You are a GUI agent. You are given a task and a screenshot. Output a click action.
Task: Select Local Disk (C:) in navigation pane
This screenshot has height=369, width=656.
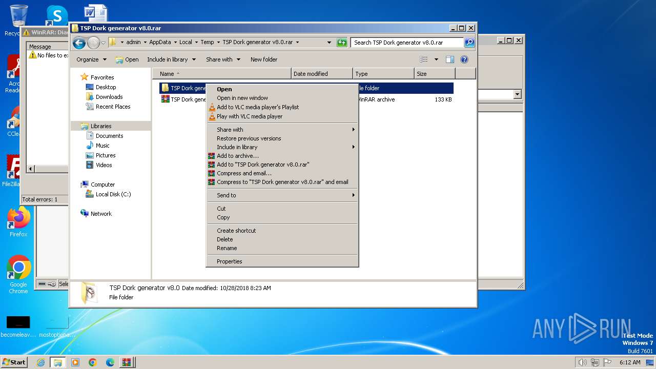[113, 194]
